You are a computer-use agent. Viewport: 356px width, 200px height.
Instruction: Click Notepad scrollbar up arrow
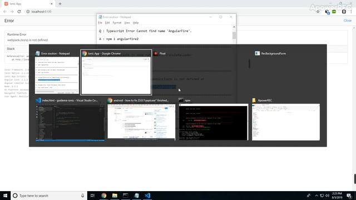(234, 27)
